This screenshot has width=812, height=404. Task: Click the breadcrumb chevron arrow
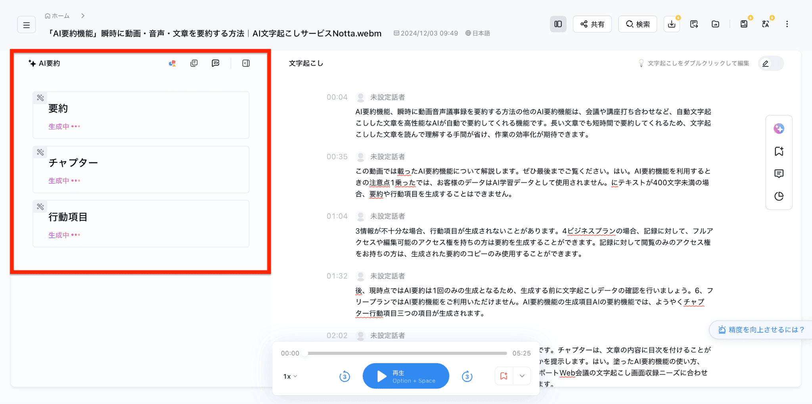pos(83,16)
